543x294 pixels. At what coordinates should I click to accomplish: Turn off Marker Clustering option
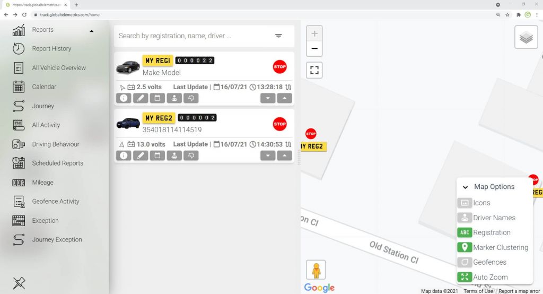click(x=465, y=247)
